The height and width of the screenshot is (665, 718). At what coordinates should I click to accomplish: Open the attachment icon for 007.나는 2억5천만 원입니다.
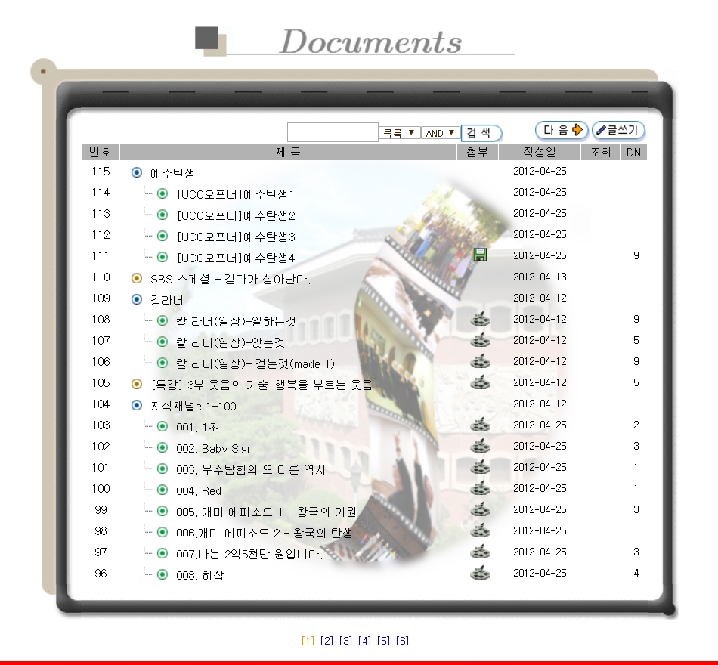point(480,552)
